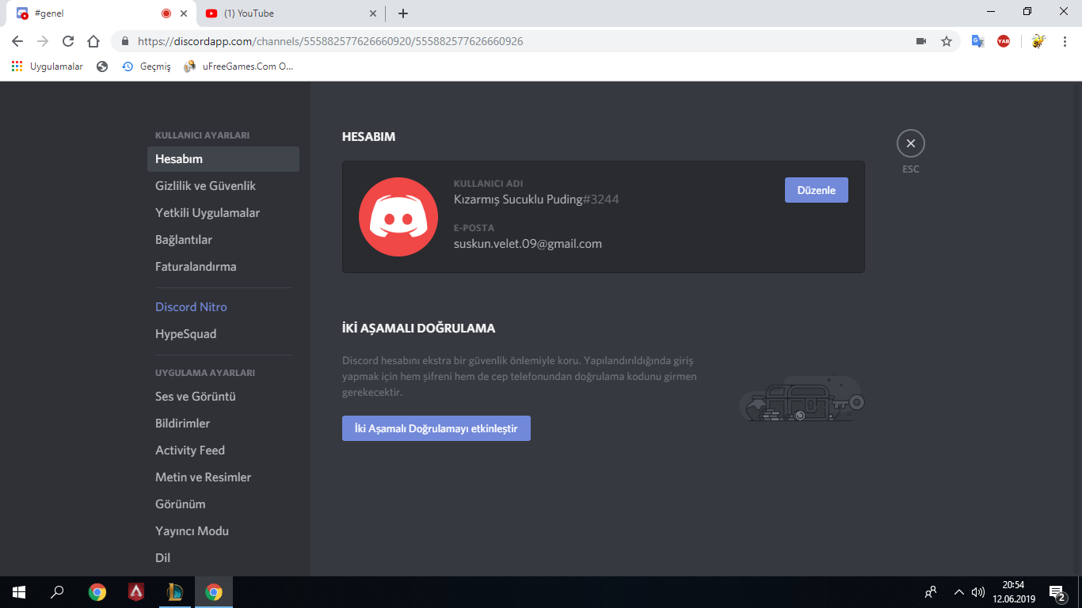Open the Discord Nitro link

click(x=191, y=307)
